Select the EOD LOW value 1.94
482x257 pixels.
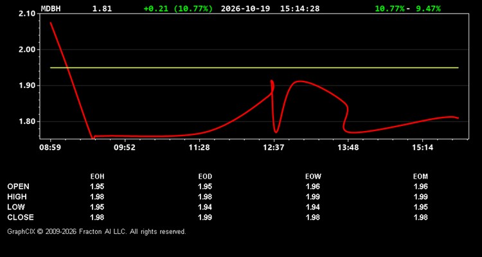pos(205,207)
